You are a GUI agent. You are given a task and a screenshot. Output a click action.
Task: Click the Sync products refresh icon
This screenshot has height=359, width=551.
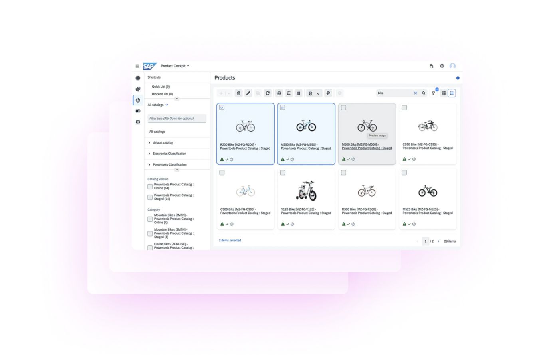tap(268, 93)
